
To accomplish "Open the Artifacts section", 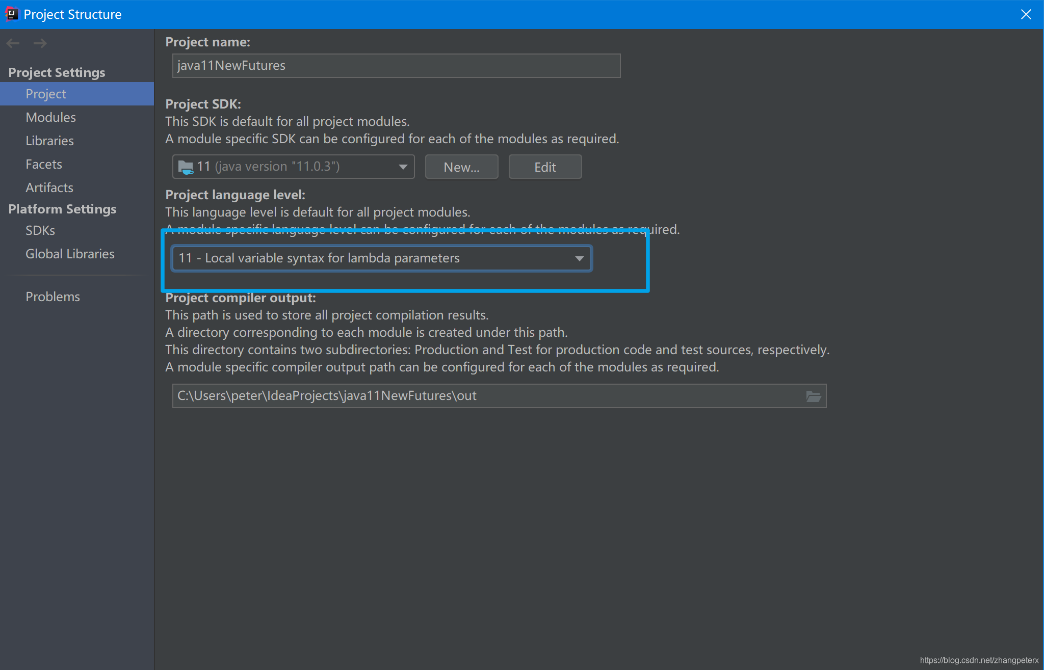I will pos(49,187).
